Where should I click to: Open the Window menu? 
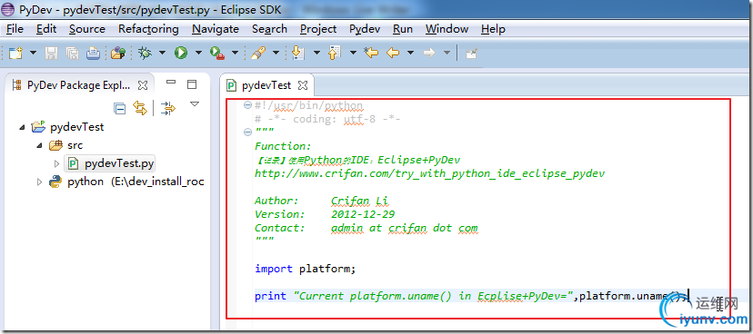coord(447,29)
